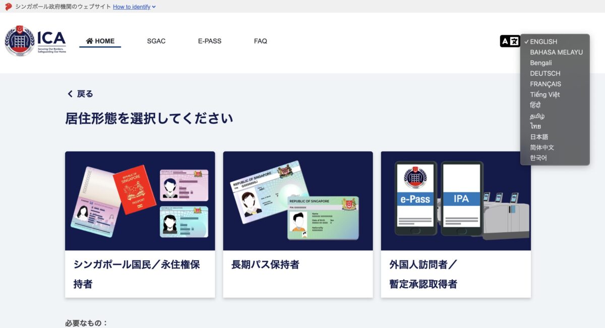Open How to identify link
605x328 pixels.
(132, 7)
